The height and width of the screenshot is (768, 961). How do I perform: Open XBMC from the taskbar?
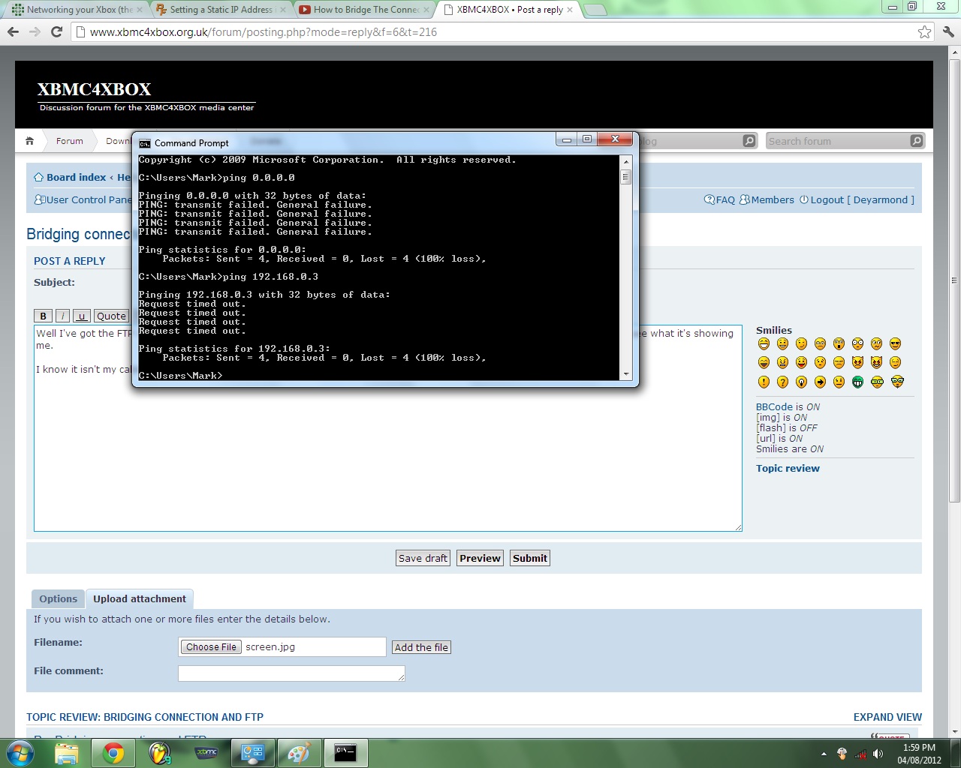coord(206,753)
